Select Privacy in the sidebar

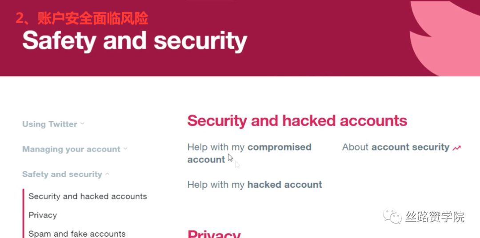43,215
